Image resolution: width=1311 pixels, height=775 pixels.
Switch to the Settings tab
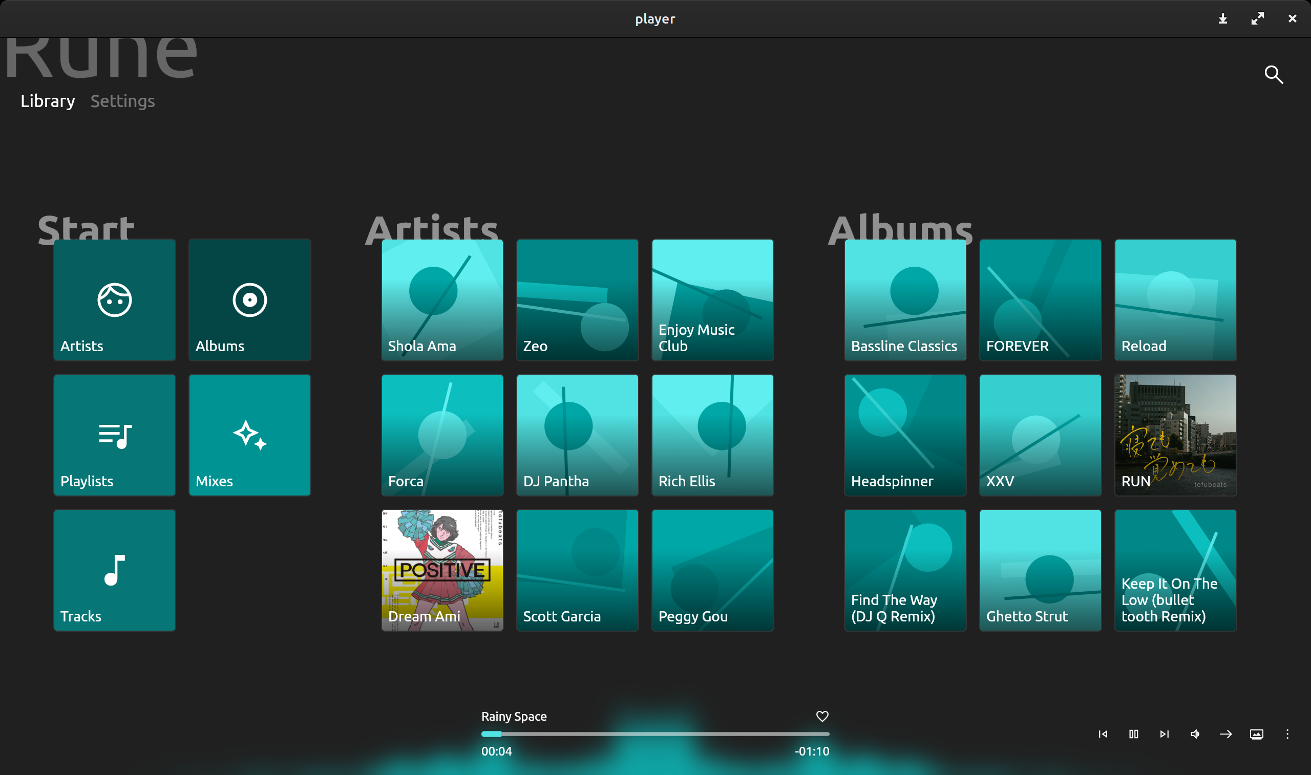click(x=122, y=101)
